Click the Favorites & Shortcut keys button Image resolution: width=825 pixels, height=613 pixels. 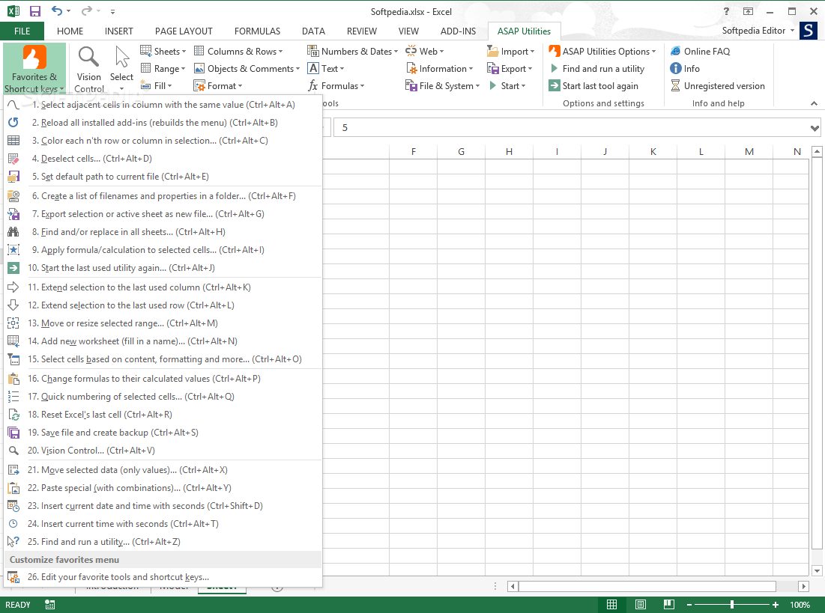(34, 69)
